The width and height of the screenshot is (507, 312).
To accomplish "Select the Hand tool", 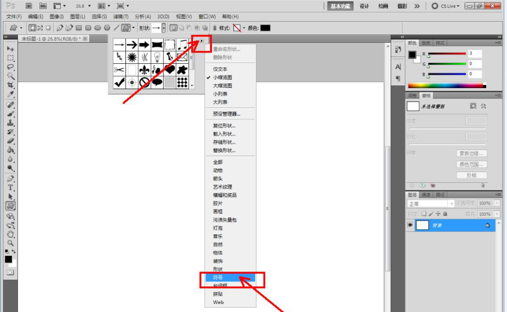I will pyautogui.click(x=10, y=234).
